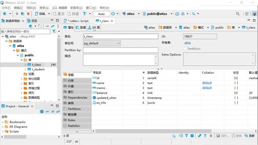Click the navigator filter text field
The width and height of the screenshot is (258, 145).
[25, 31]
